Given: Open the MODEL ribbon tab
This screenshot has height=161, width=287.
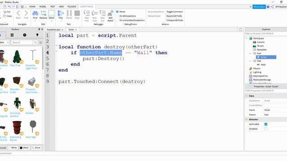Looking at the screenshot, I should (x=43, y=7).
